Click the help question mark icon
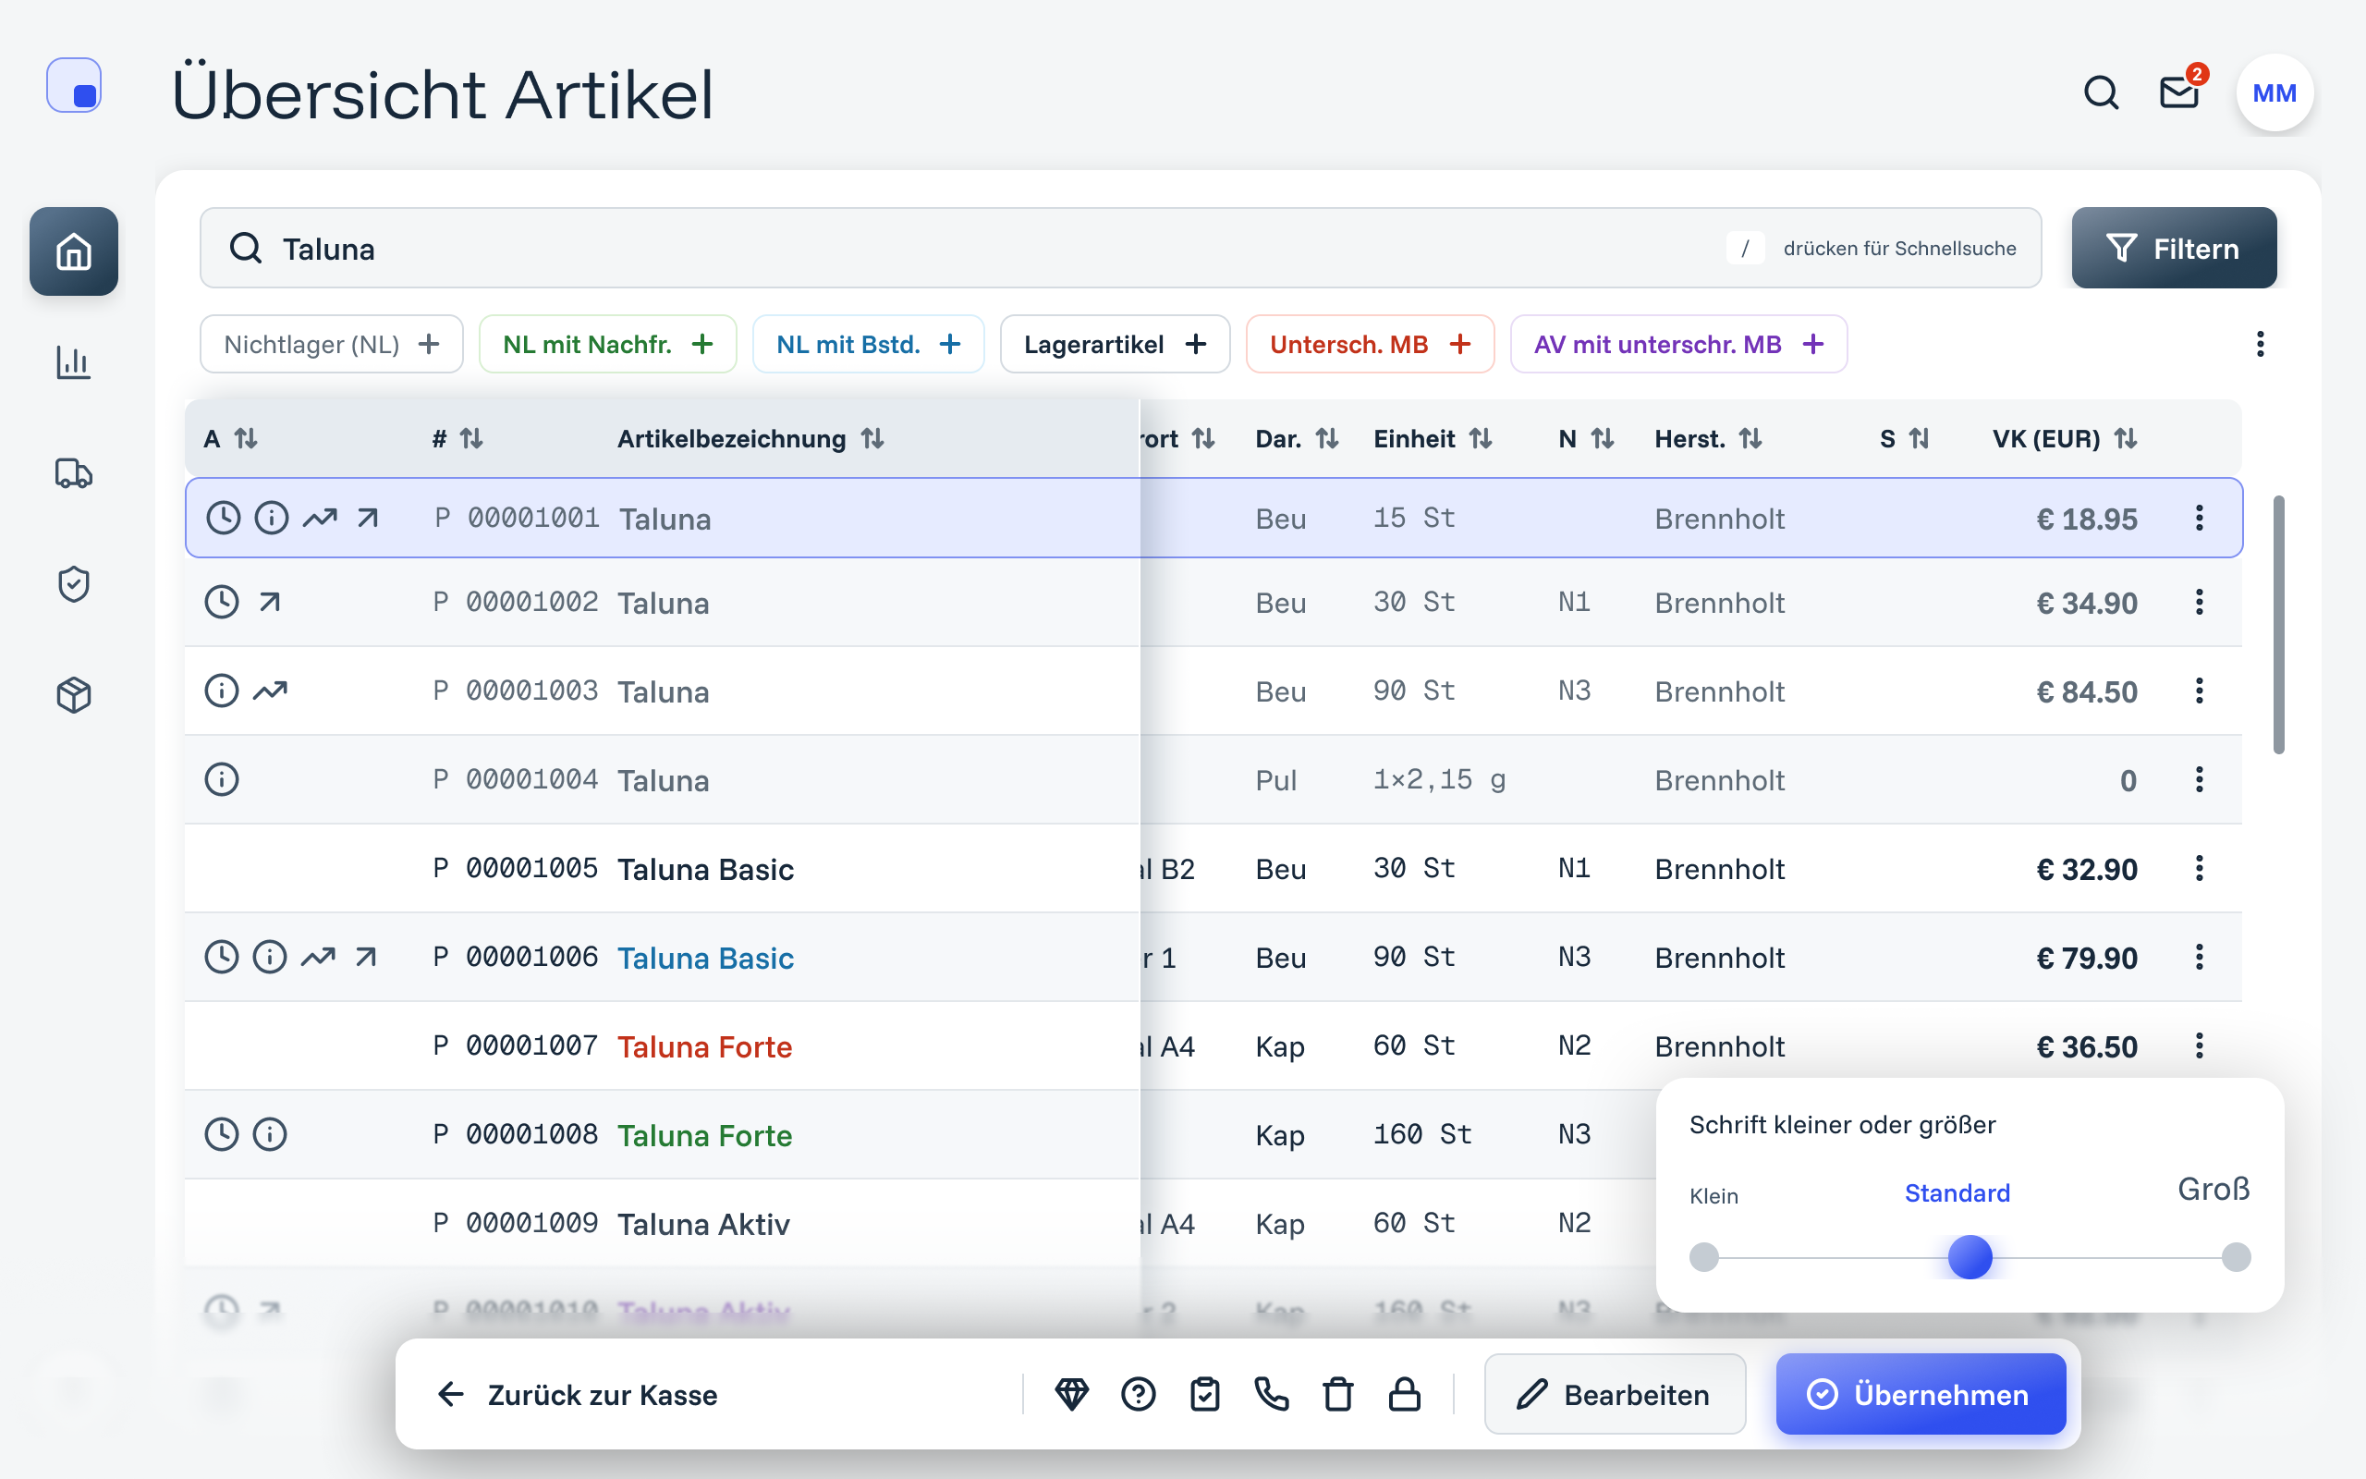The width and height of the screenshot is (2366, 1479). point(1138,1394)
